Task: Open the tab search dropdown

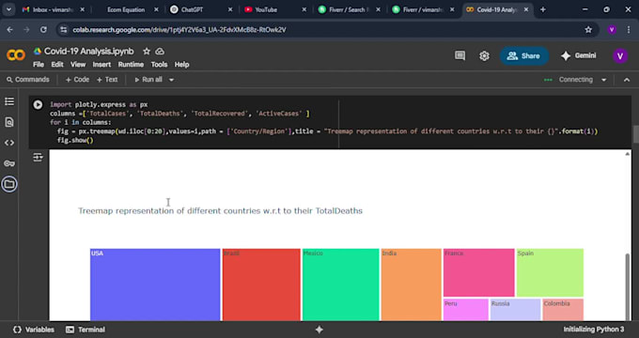Action: tap(8, 9)
